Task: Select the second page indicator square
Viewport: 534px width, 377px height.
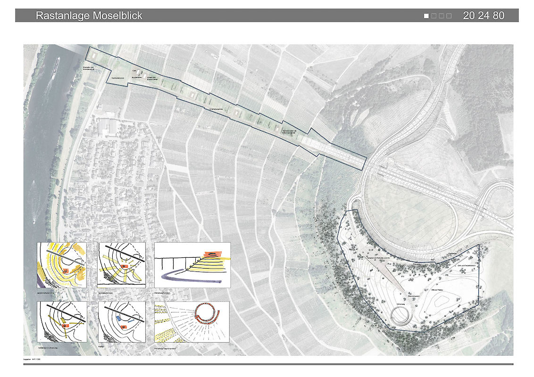Action: click(434, 16)
